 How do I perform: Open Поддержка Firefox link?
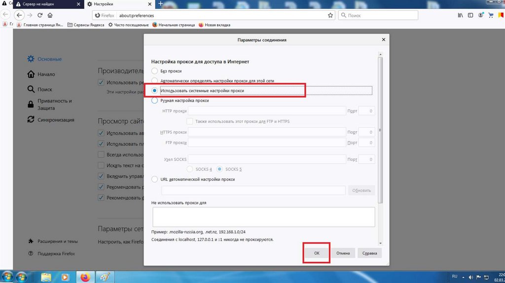tap(52, 253)
